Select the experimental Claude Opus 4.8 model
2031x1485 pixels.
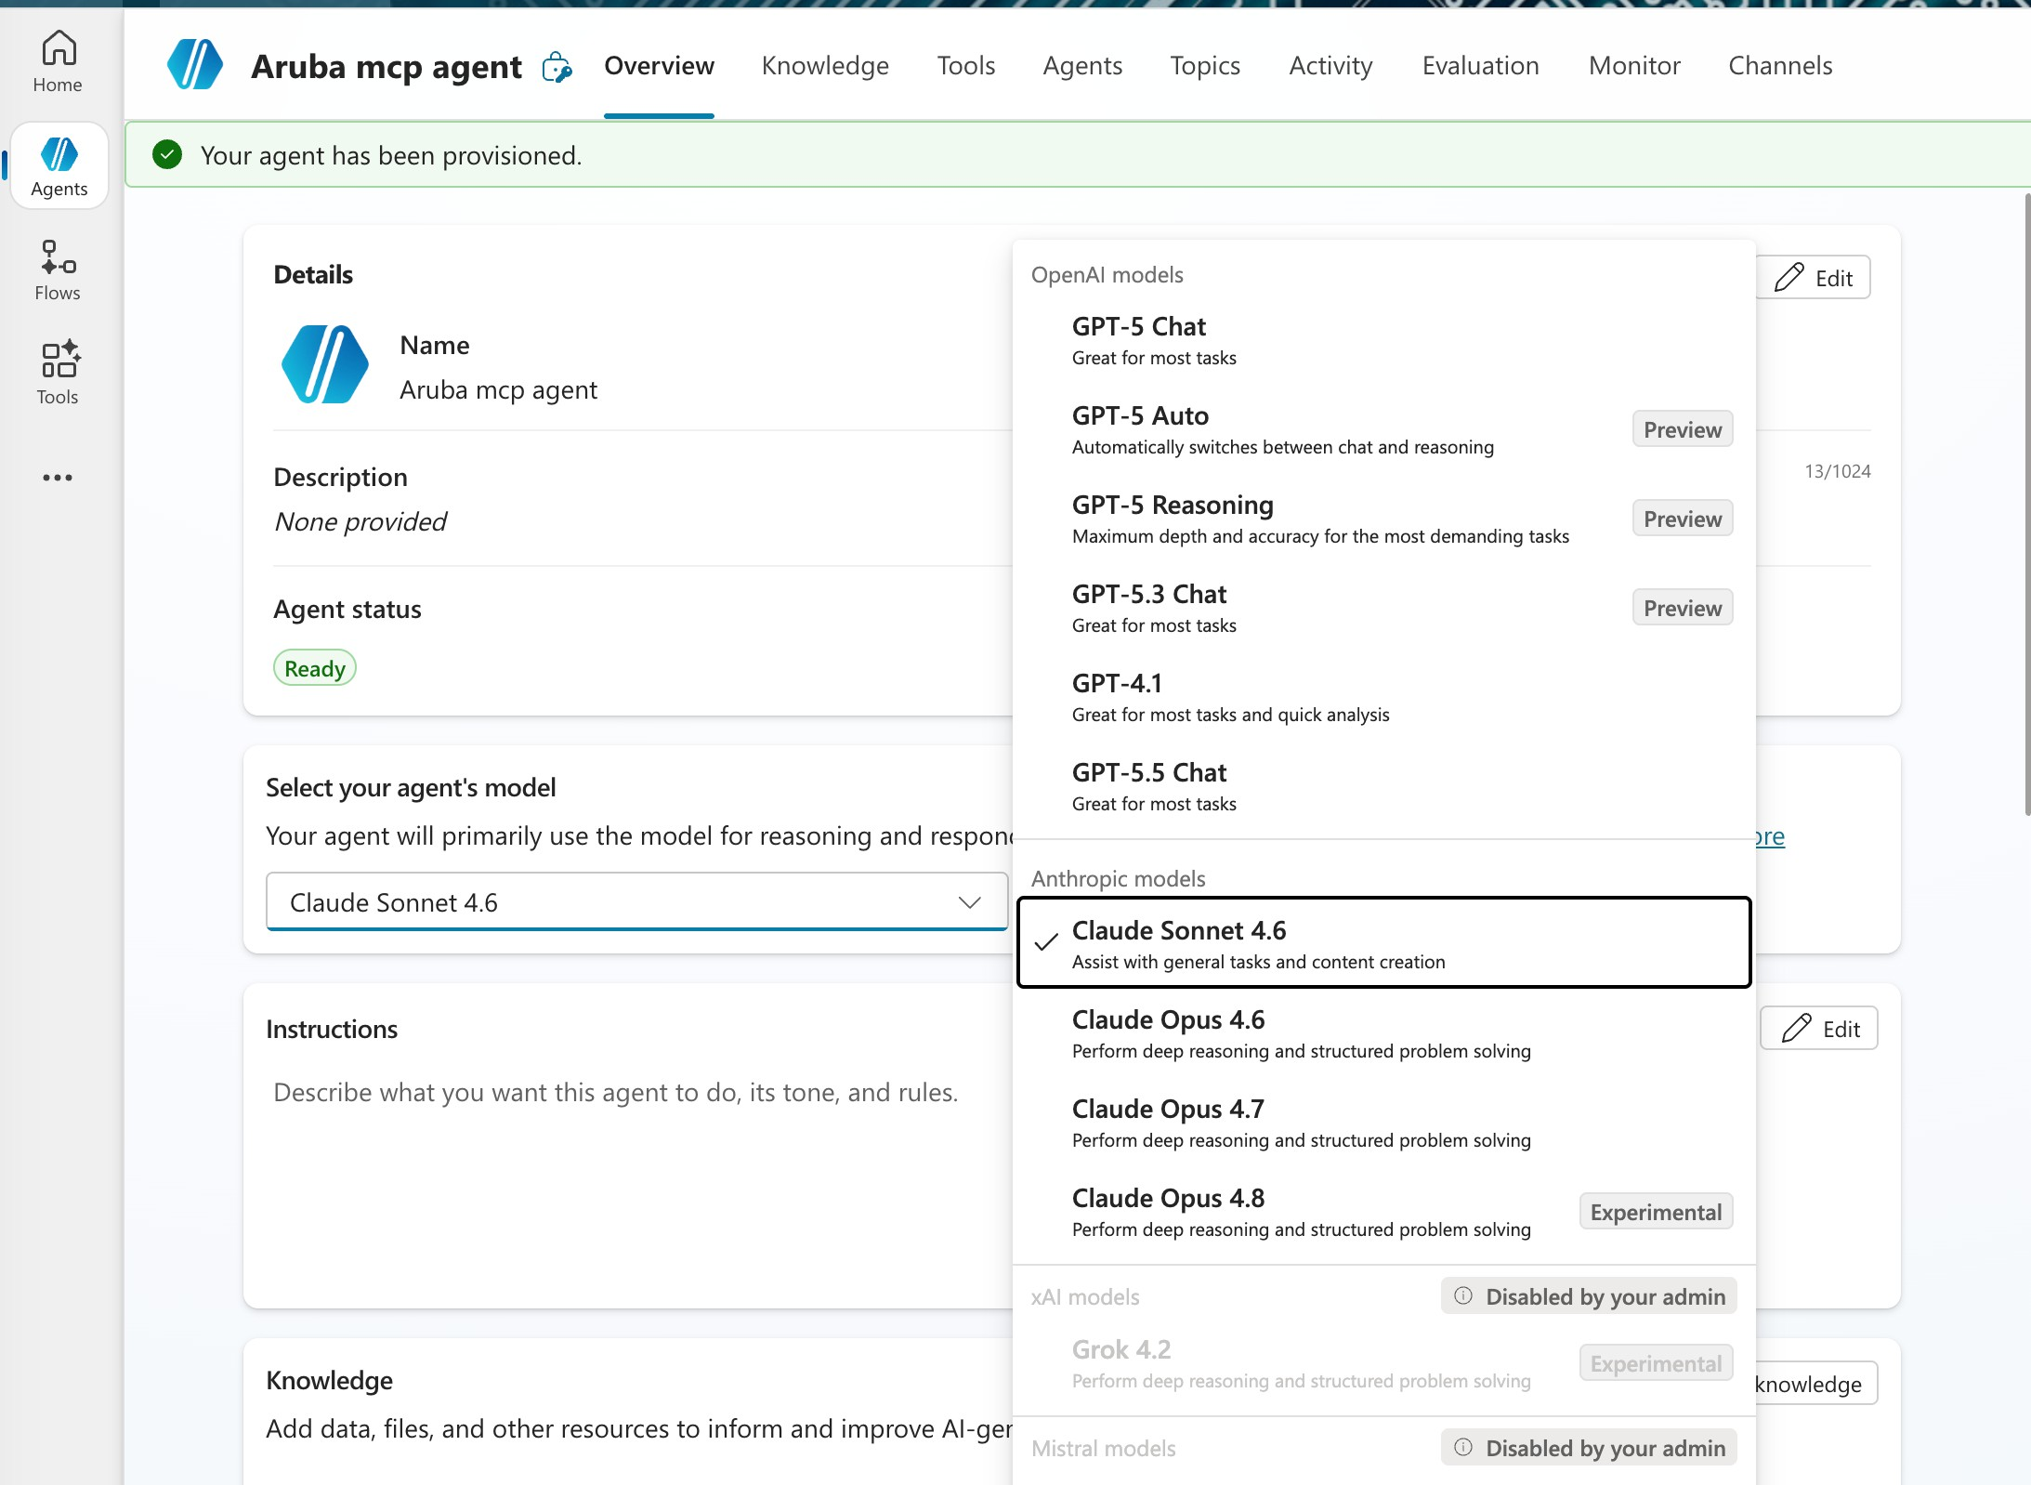1384,1213
